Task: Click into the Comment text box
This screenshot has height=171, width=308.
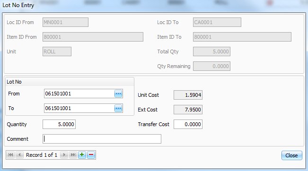Action: pos(102,139)
